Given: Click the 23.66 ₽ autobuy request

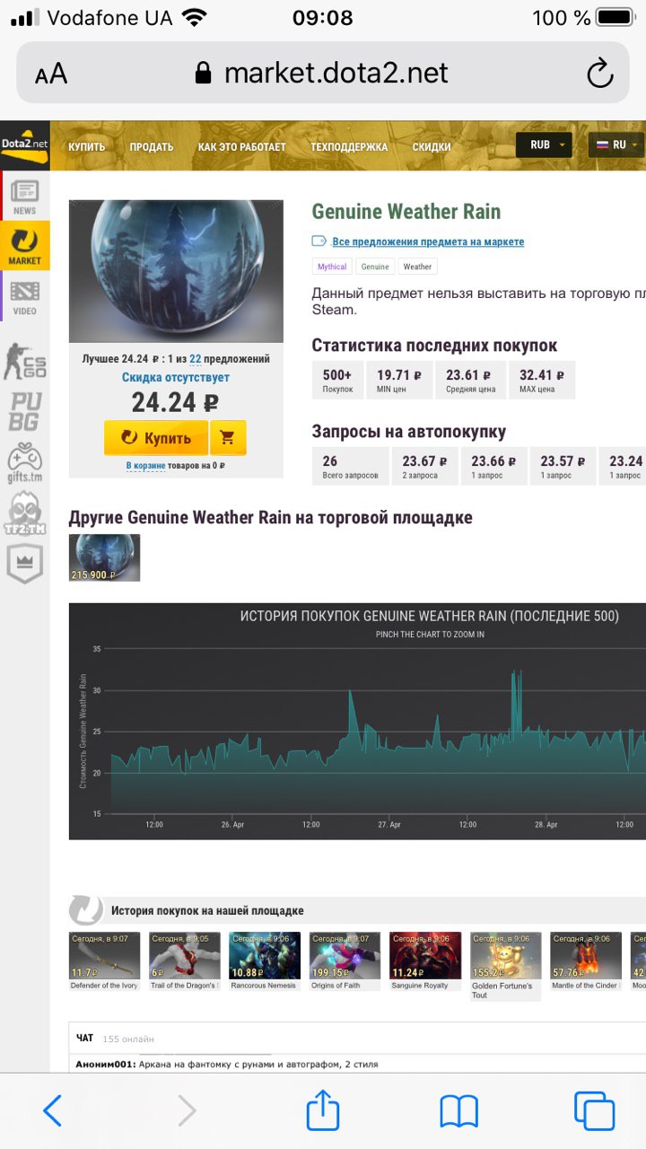Looking at the screenshot, I should click(494, 466).
